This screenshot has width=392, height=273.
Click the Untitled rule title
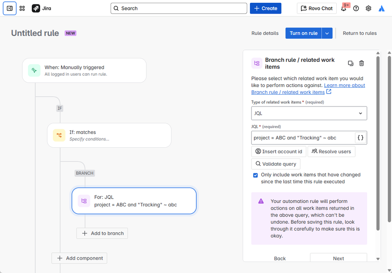(35, 33)
